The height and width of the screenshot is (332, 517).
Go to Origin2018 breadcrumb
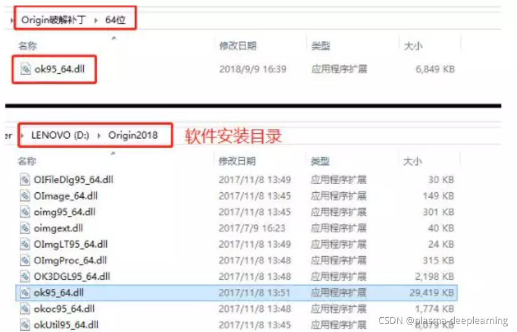133,136
